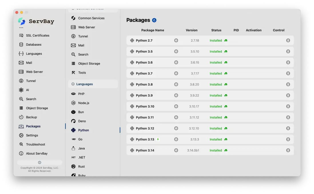
Task: Collapse the Languages section
Action: click(x=73, y=84)
